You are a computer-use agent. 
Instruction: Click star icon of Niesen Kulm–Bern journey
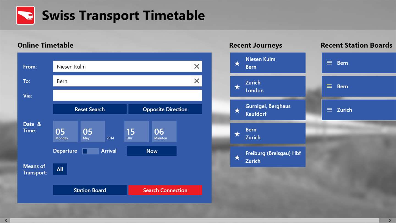237,63
